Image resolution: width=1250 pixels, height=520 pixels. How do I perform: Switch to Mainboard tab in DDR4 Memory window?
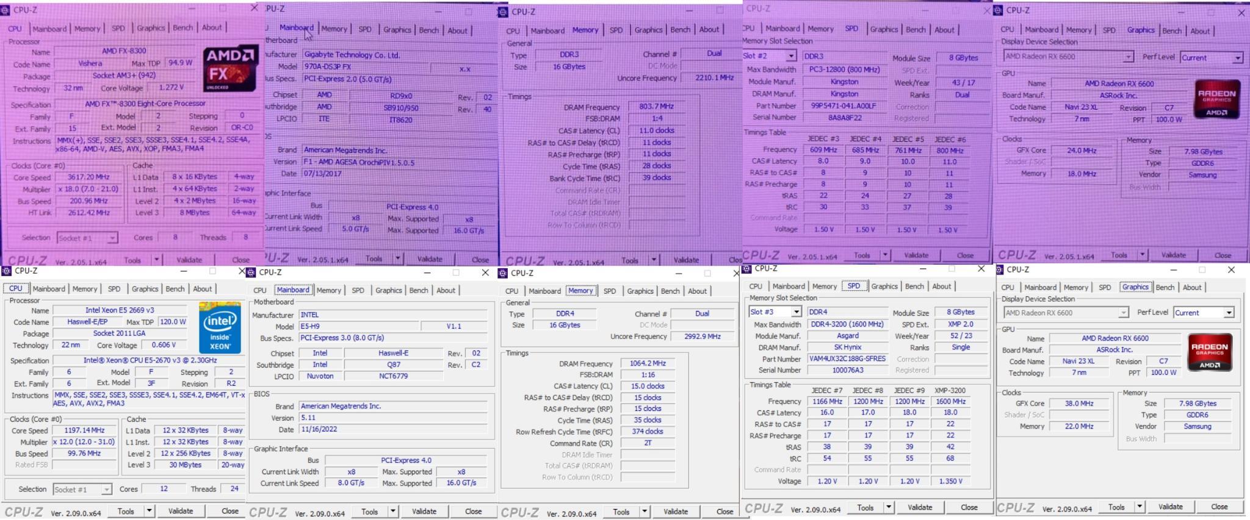(x=544, y=291)
